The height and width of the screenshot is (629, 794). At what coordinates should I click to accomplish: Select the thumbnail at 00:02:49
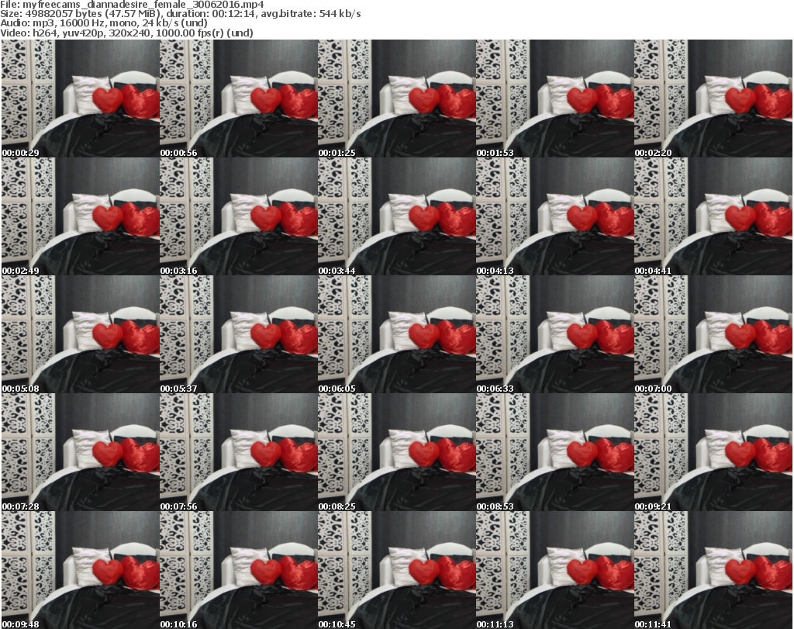tap(80, 216)
